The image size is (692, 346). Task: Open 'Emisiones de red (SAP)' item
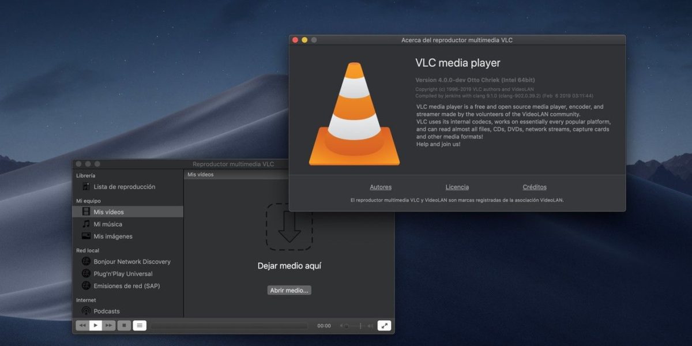pyautogui.click(x=127, y=286)
